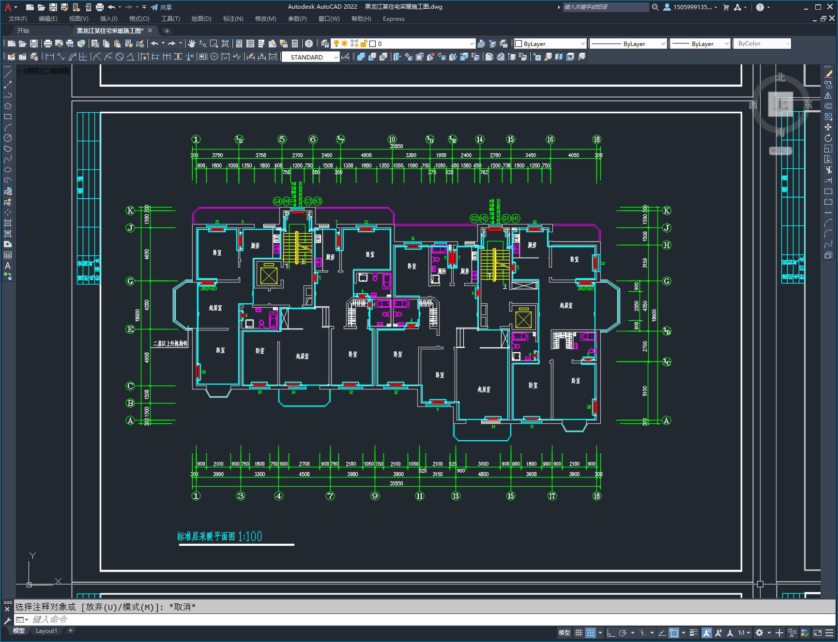838x642 pixels.
Task: Select the Diameter dimension tool
Action: [x=120, y=57]
